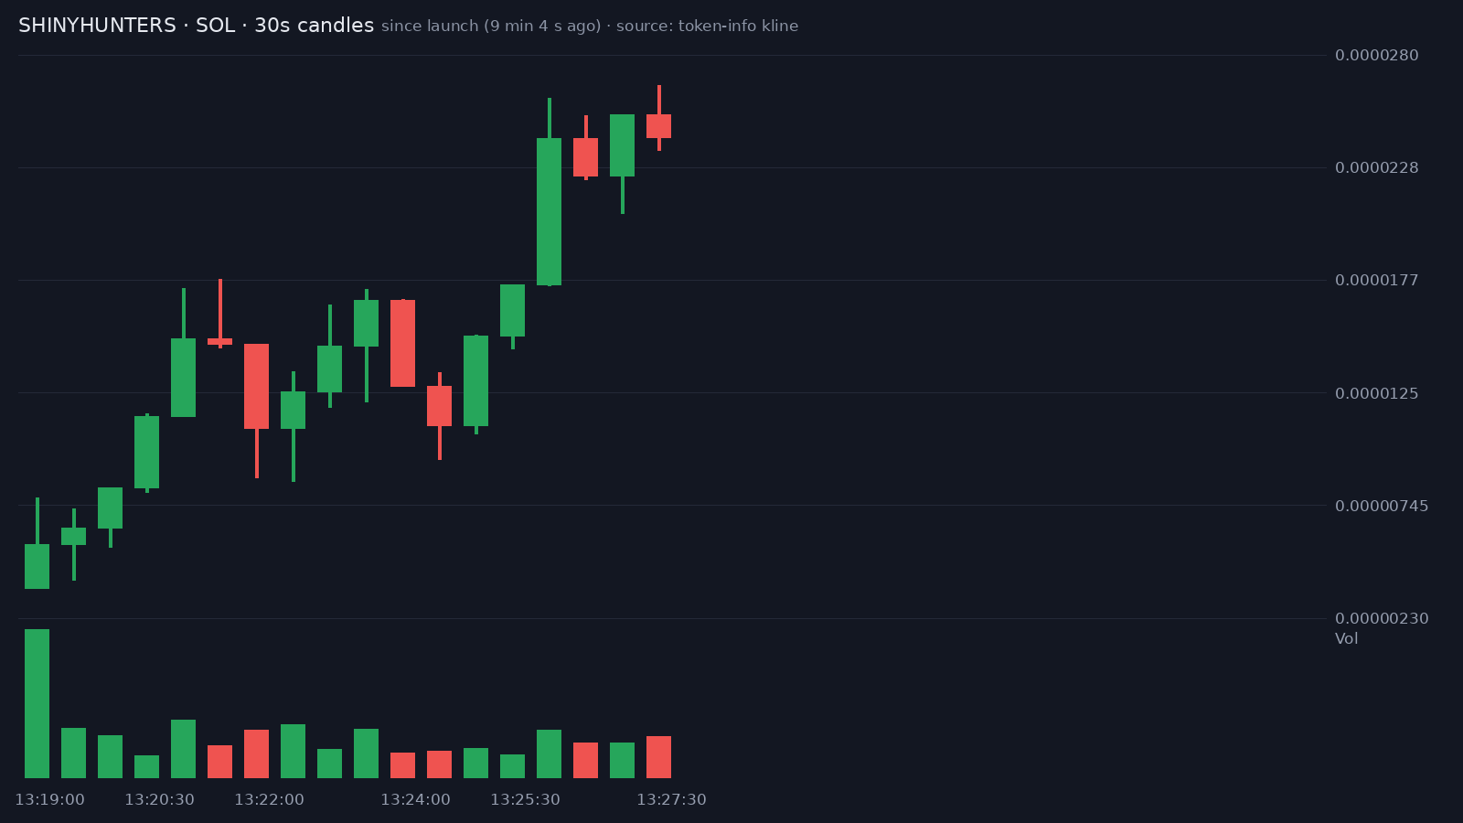Click the SHINYHUNTERS · SOL · 30s candles title
Screen dimensions: 1463x823
coord(196,26)
